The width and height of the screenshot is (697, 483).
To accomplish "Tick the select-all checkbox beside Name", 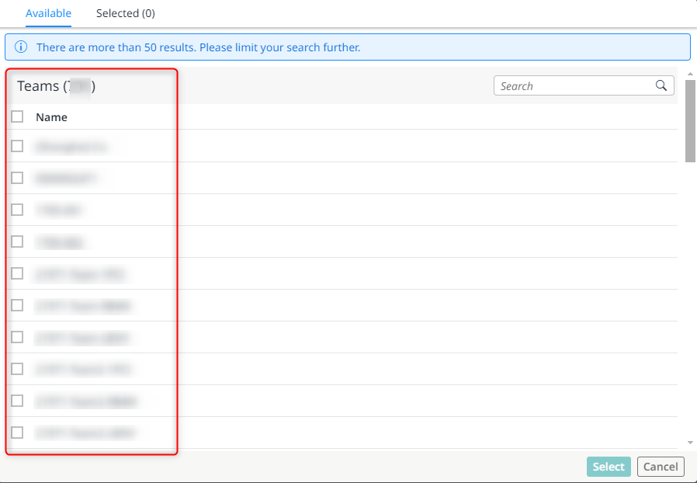I will point(17,116).
